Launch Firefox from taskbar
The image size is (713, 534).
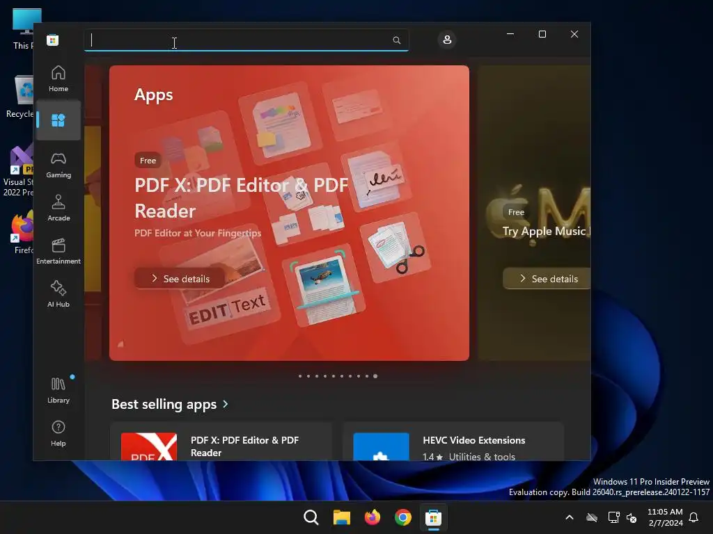coord(373,517)
